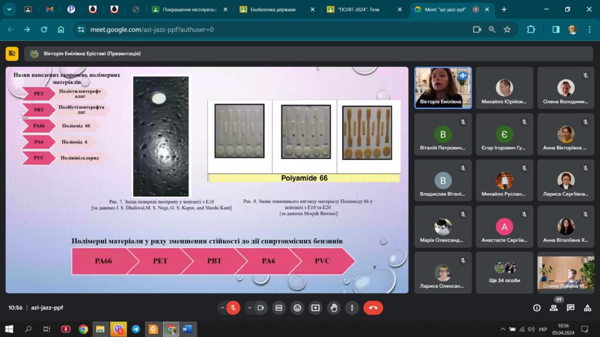Screen dimensions: 600x337
Task: Click the Ще 34 особи tile
Action: point(504,273)
